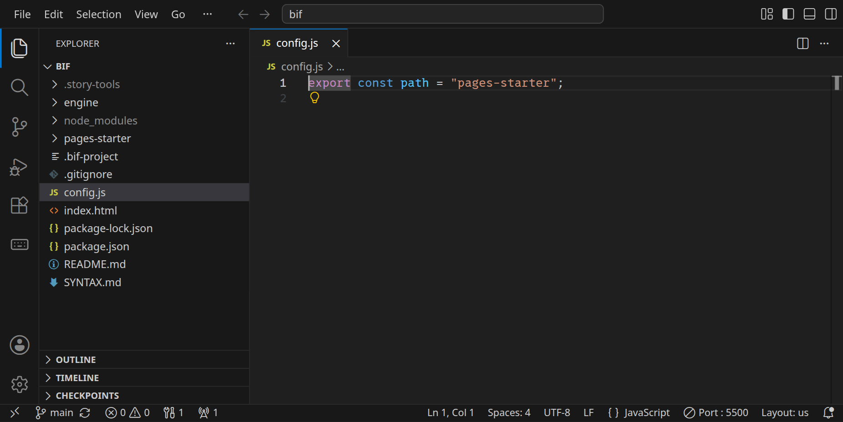Open Customize Layout
The height and width of the screenshot is (422, 843).
(x=767, y=14)
